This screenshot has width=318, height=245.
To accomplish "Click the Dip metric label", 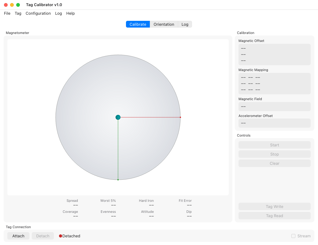I will pyautogui.click(x=189, y=212).
